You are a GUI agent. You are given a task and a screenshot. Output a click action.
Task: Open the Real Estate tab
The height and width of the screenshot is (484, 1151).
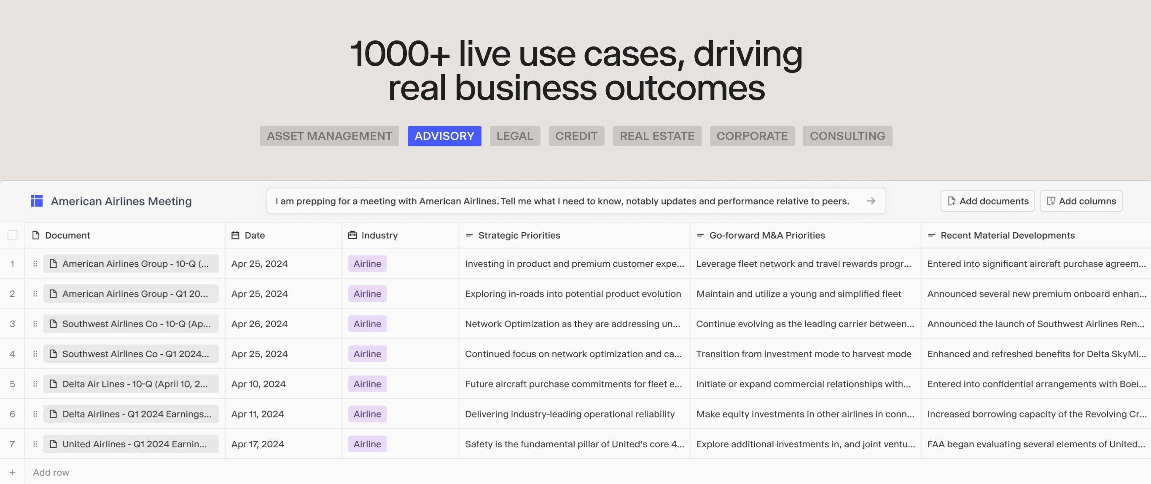(657, 136)
